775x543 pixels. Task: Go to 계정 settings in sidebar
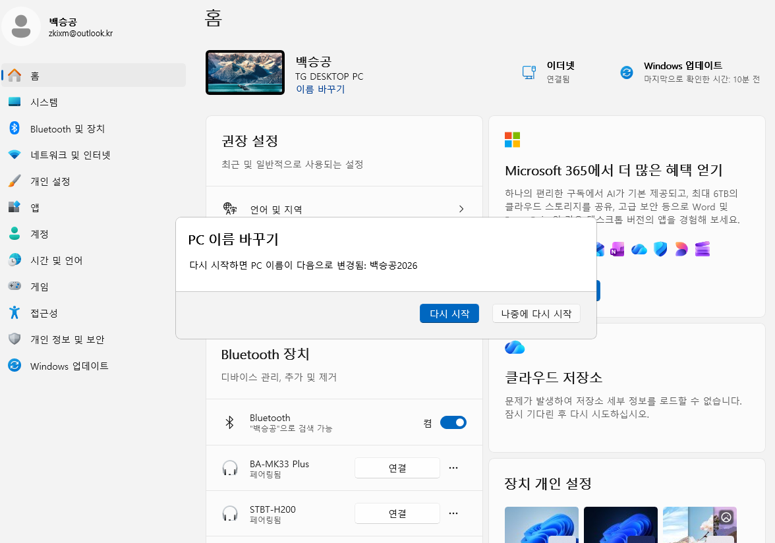coord(40,234)
